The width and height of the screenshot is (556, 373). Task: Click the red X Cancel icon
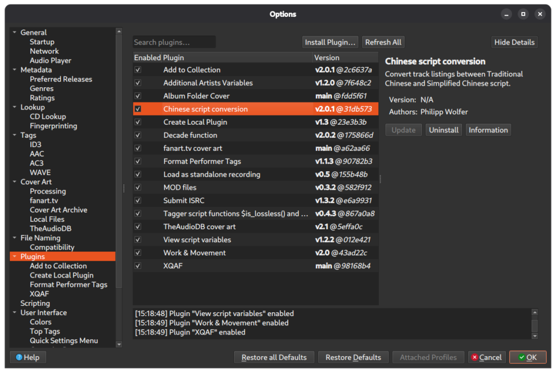(475, 357)
